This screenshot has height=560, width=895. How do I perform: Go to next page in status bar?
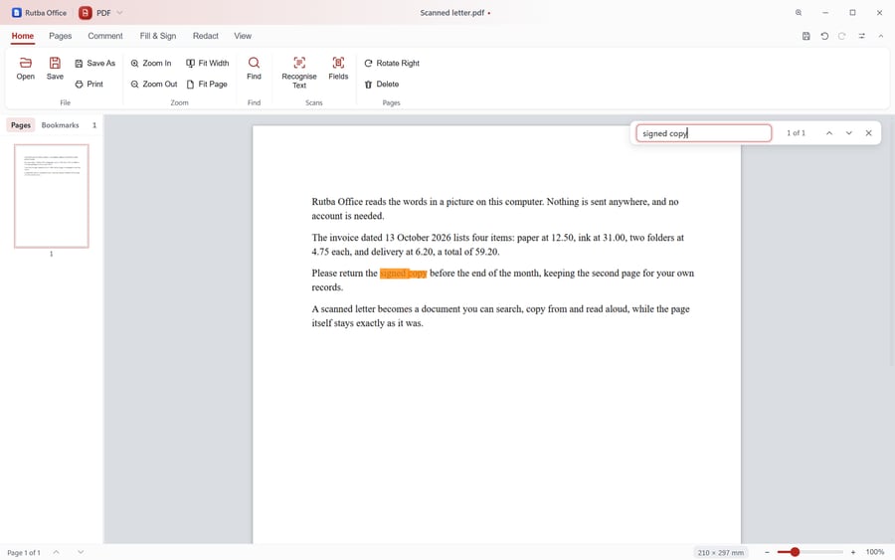(81, 552)
